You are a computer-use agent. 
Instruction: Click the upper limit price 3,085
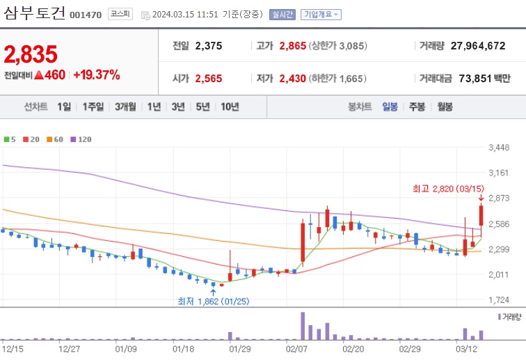click(x=351, y=46)
